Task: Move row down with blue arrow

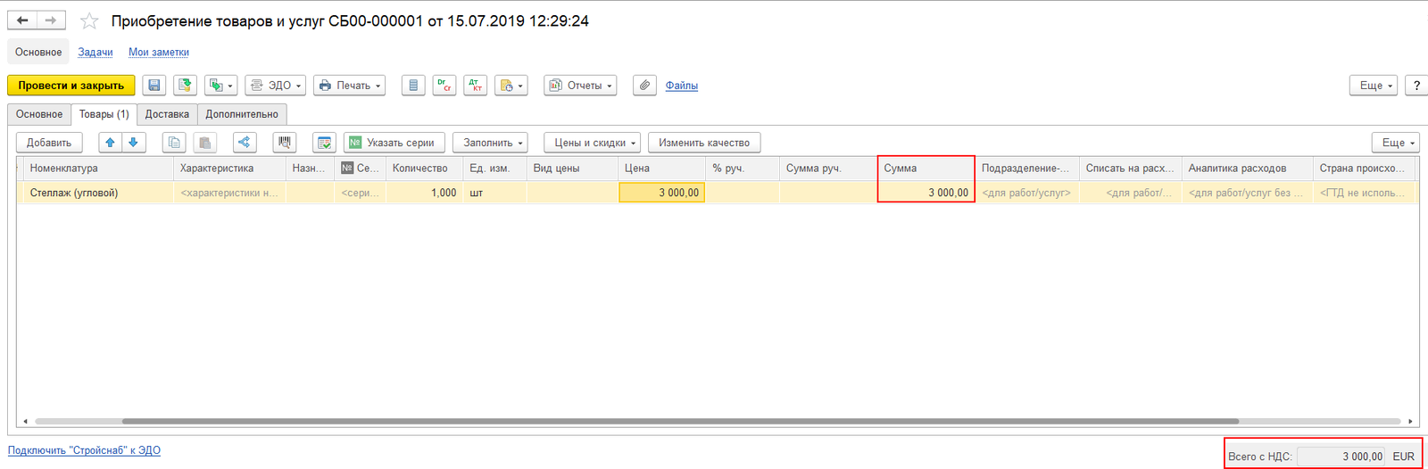Action: 133,143
